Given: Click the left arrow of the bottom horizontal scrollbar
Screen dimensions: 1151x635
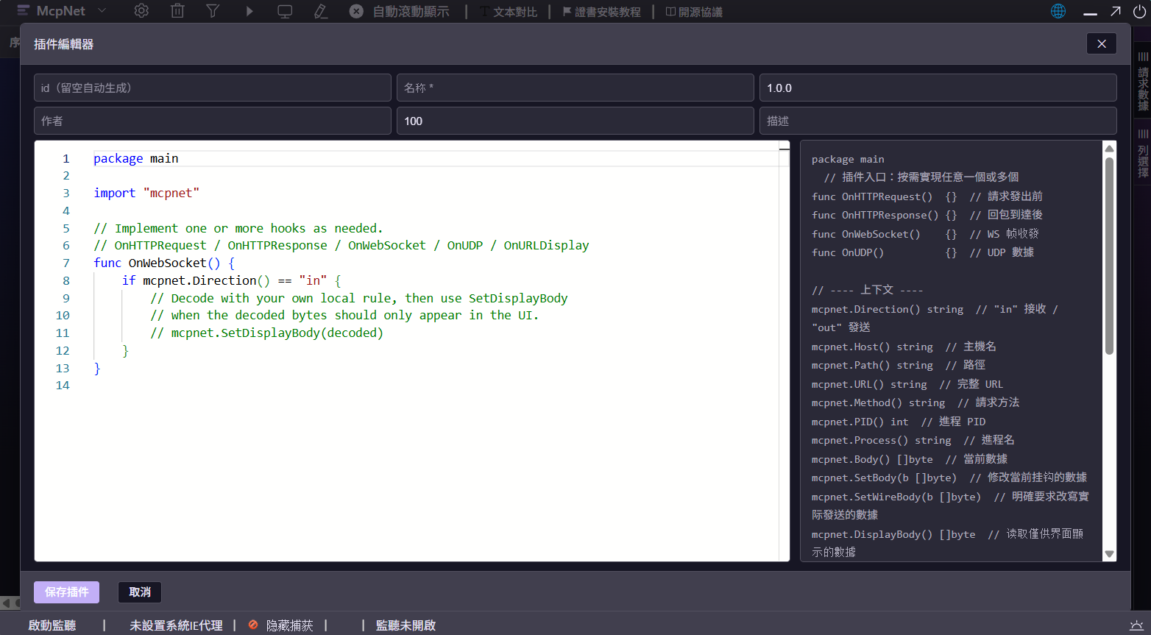Looking at the screenshot, I should [6, 603].
